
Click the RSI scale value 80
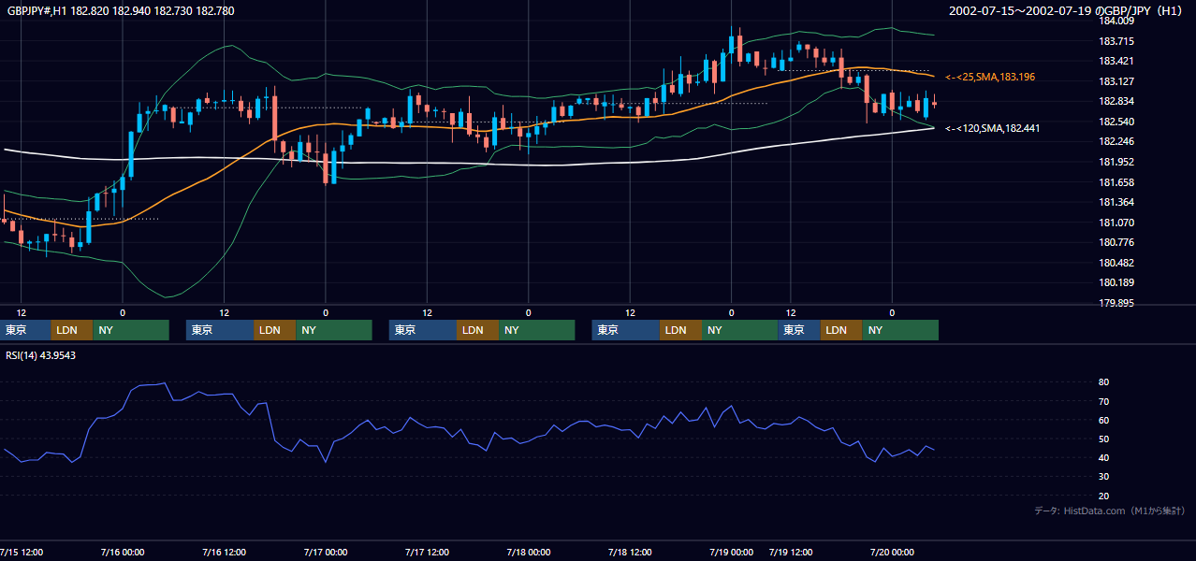tap(1104, 382)
